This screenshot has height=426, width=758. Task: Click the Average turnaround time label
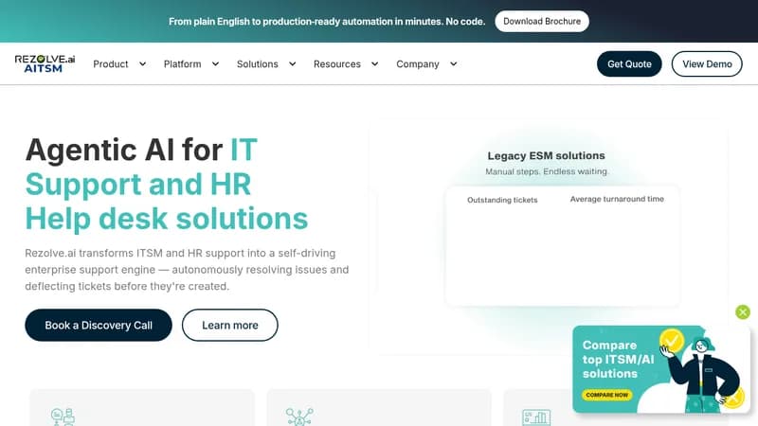tap(617, 199)
